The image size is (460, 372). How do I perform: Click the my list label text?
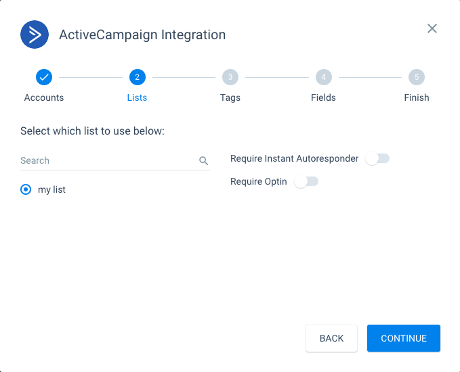point(51,190)
